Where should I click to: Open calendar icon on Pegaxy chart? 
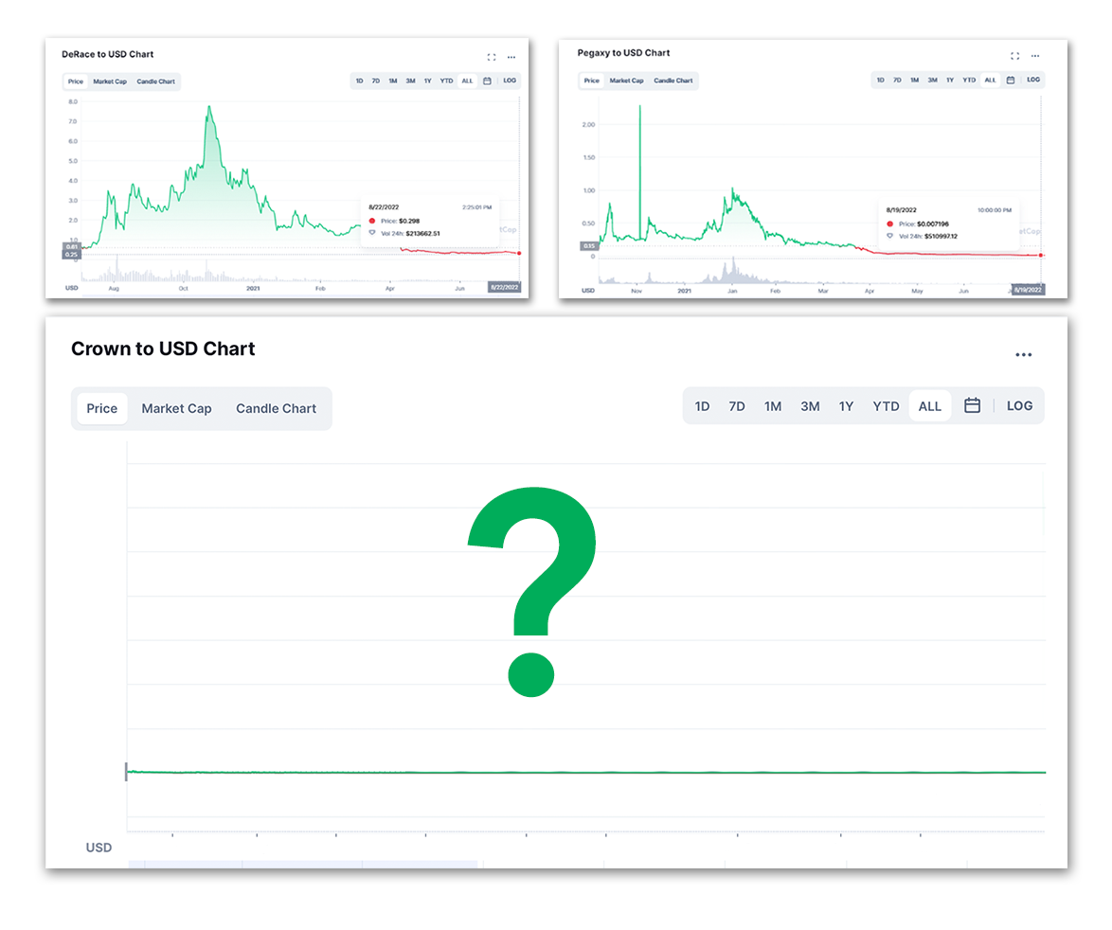(1011, 80)
